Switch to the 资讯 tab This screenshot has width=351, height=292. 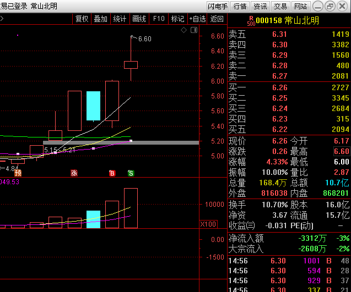[260, 6]
